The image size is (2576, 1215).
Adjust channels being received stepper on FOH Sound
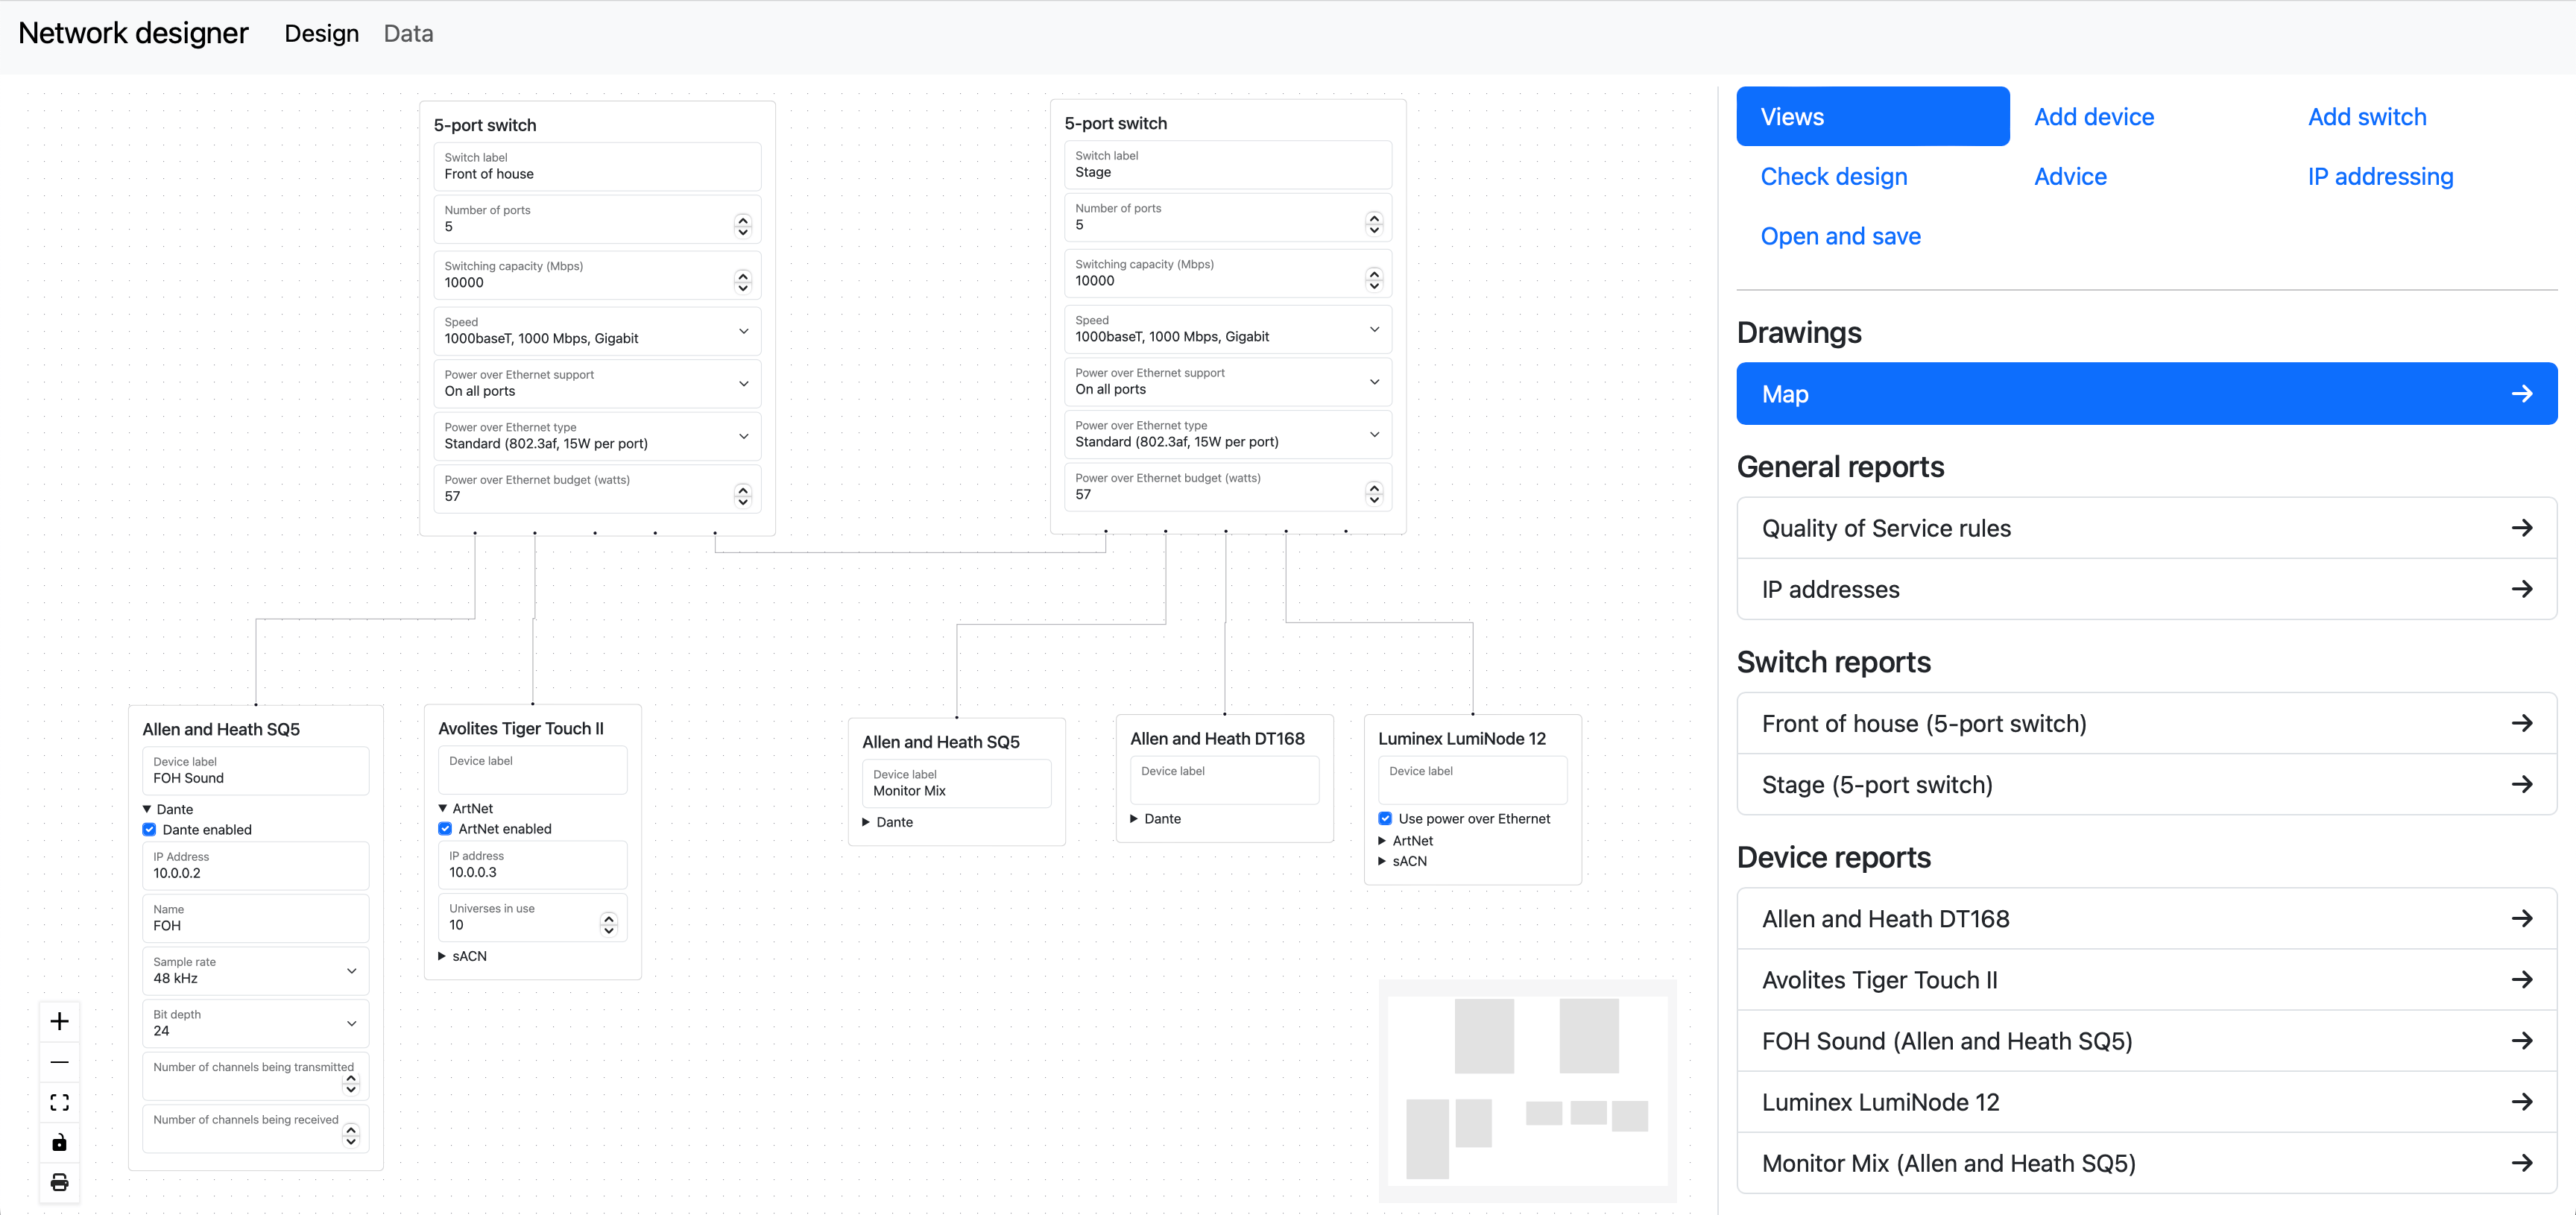pyautogui.click(x=351, y=1136)
